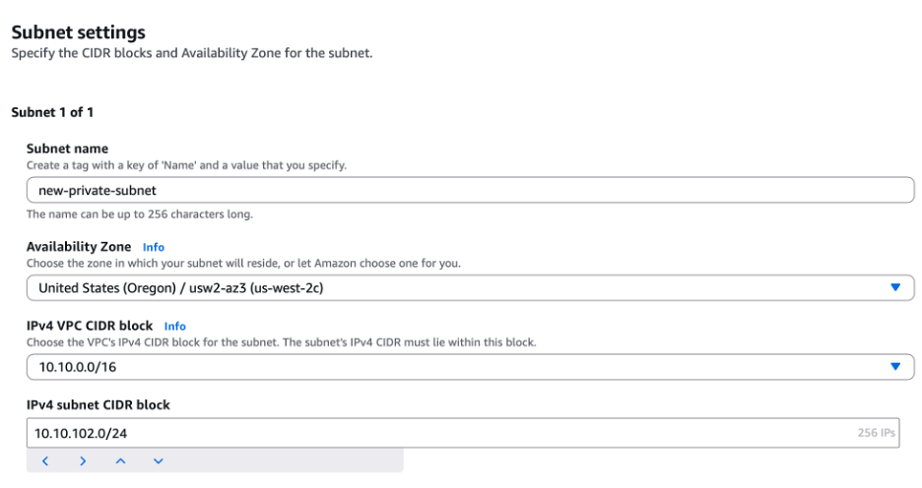Click the 256 IPs indicator
The height and width of the screenshot is (488, 922).
click(875, 433)
